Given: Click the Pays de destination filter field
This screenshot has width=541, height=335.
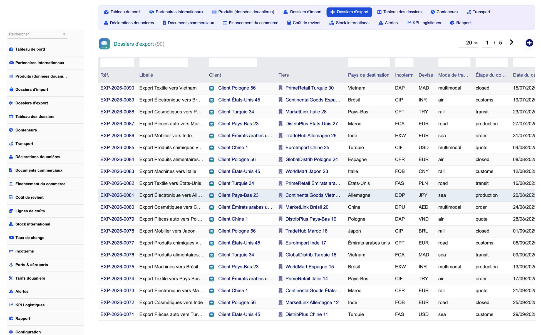Looking at the screenshot, I should point(369,63).
